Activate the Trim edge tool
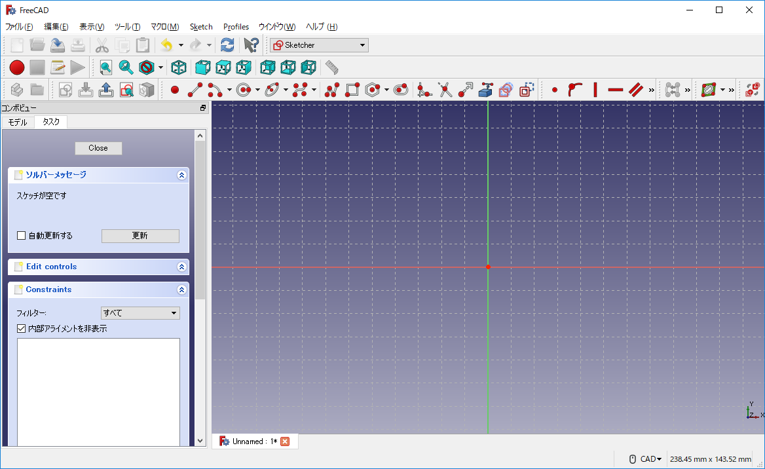This screenshot has width=765, height=469. click(445, 90)
